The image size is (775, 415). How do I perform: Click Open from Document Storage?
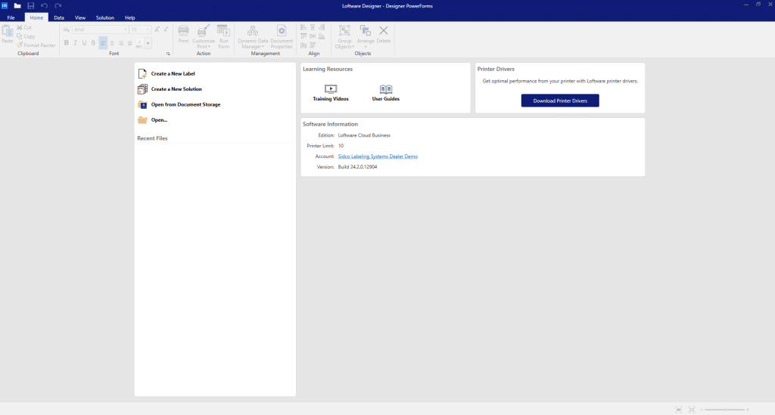click(179, 104)
